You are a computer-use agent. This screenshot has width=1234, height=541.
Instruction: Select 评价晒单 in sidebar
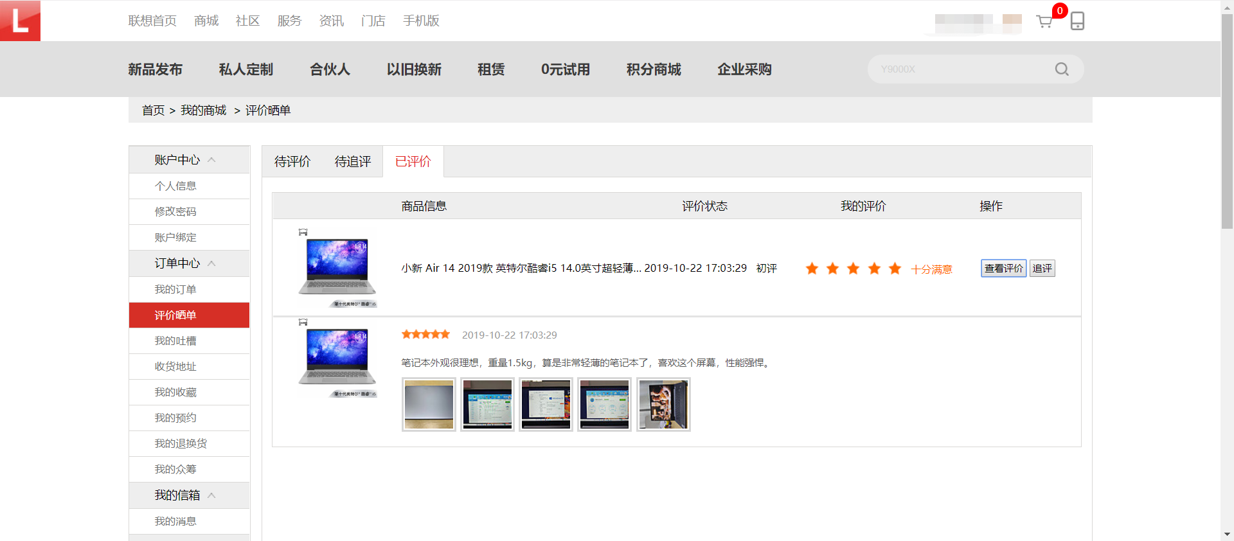click(189, 315)
